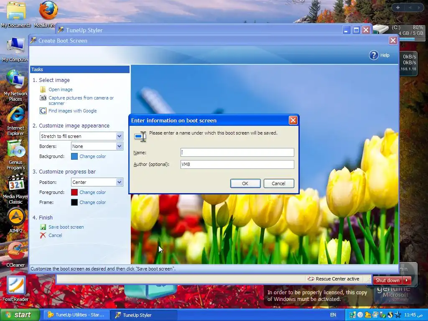Viewport: 428px width, 321px height.
Task: Open My Network Places icon
Action: tap(15, 85)
